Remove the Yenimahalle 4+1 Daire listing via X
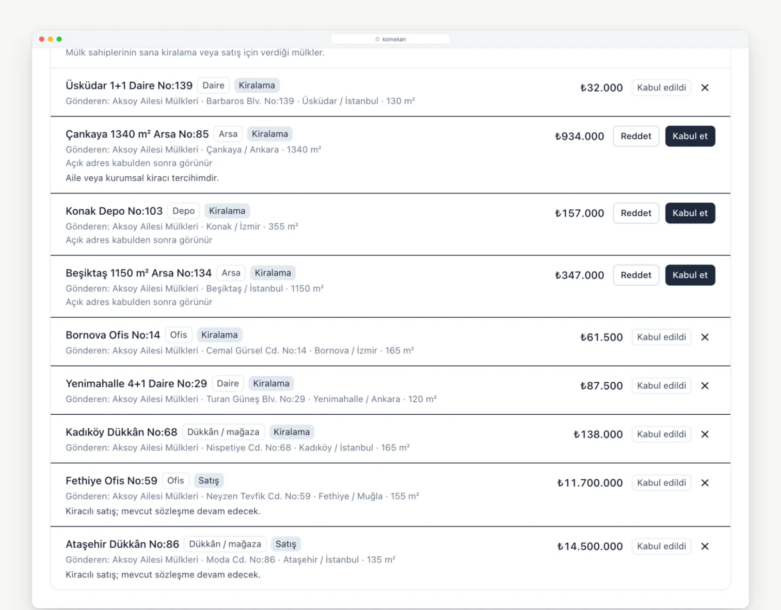The height and width of the screenshot is (610, 781). pos(705,386)
